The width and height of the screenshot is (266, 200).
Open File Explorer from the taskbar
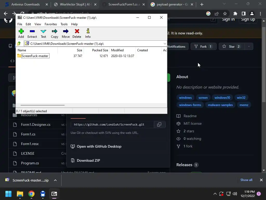pyautogui.click(x=20, y=194)
